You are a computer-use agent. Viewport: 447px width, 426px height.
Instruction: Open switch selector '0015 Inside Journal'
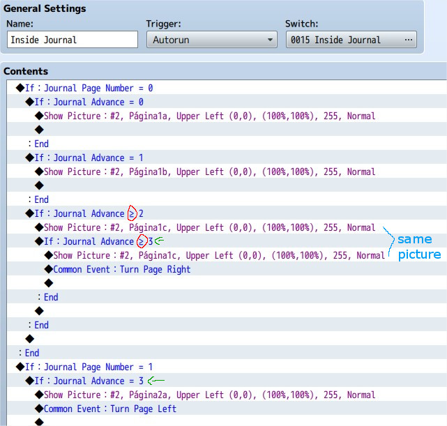(351, 40)
